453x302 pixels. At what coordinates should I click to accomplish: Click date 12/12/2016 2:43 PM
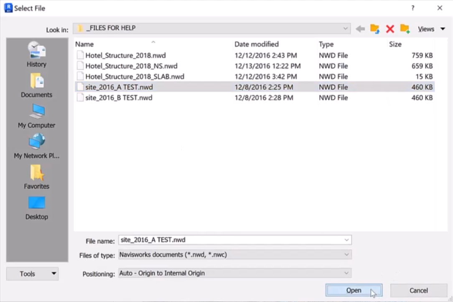pos(265,55)
